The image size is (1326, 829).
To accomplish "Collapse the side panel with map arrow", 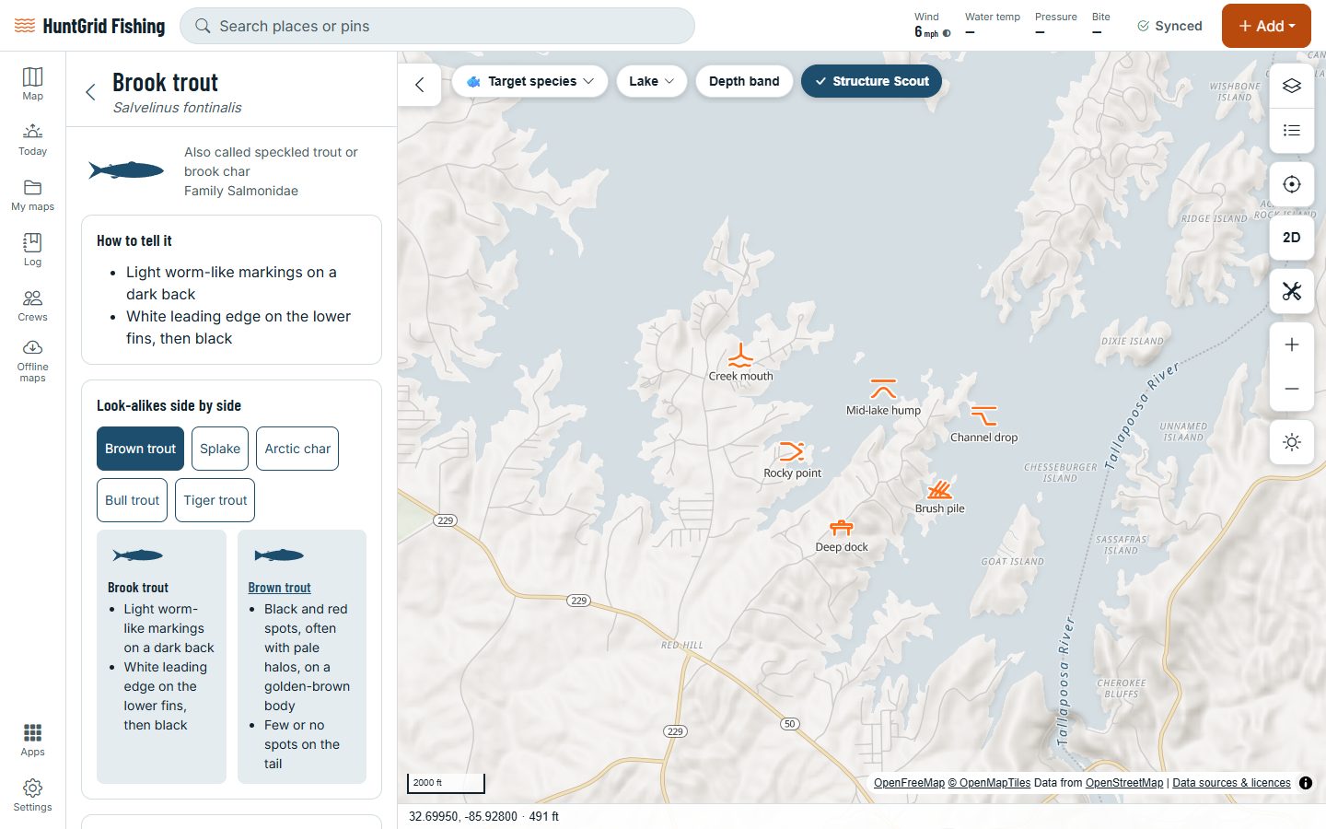I will [x=420, y=85].
